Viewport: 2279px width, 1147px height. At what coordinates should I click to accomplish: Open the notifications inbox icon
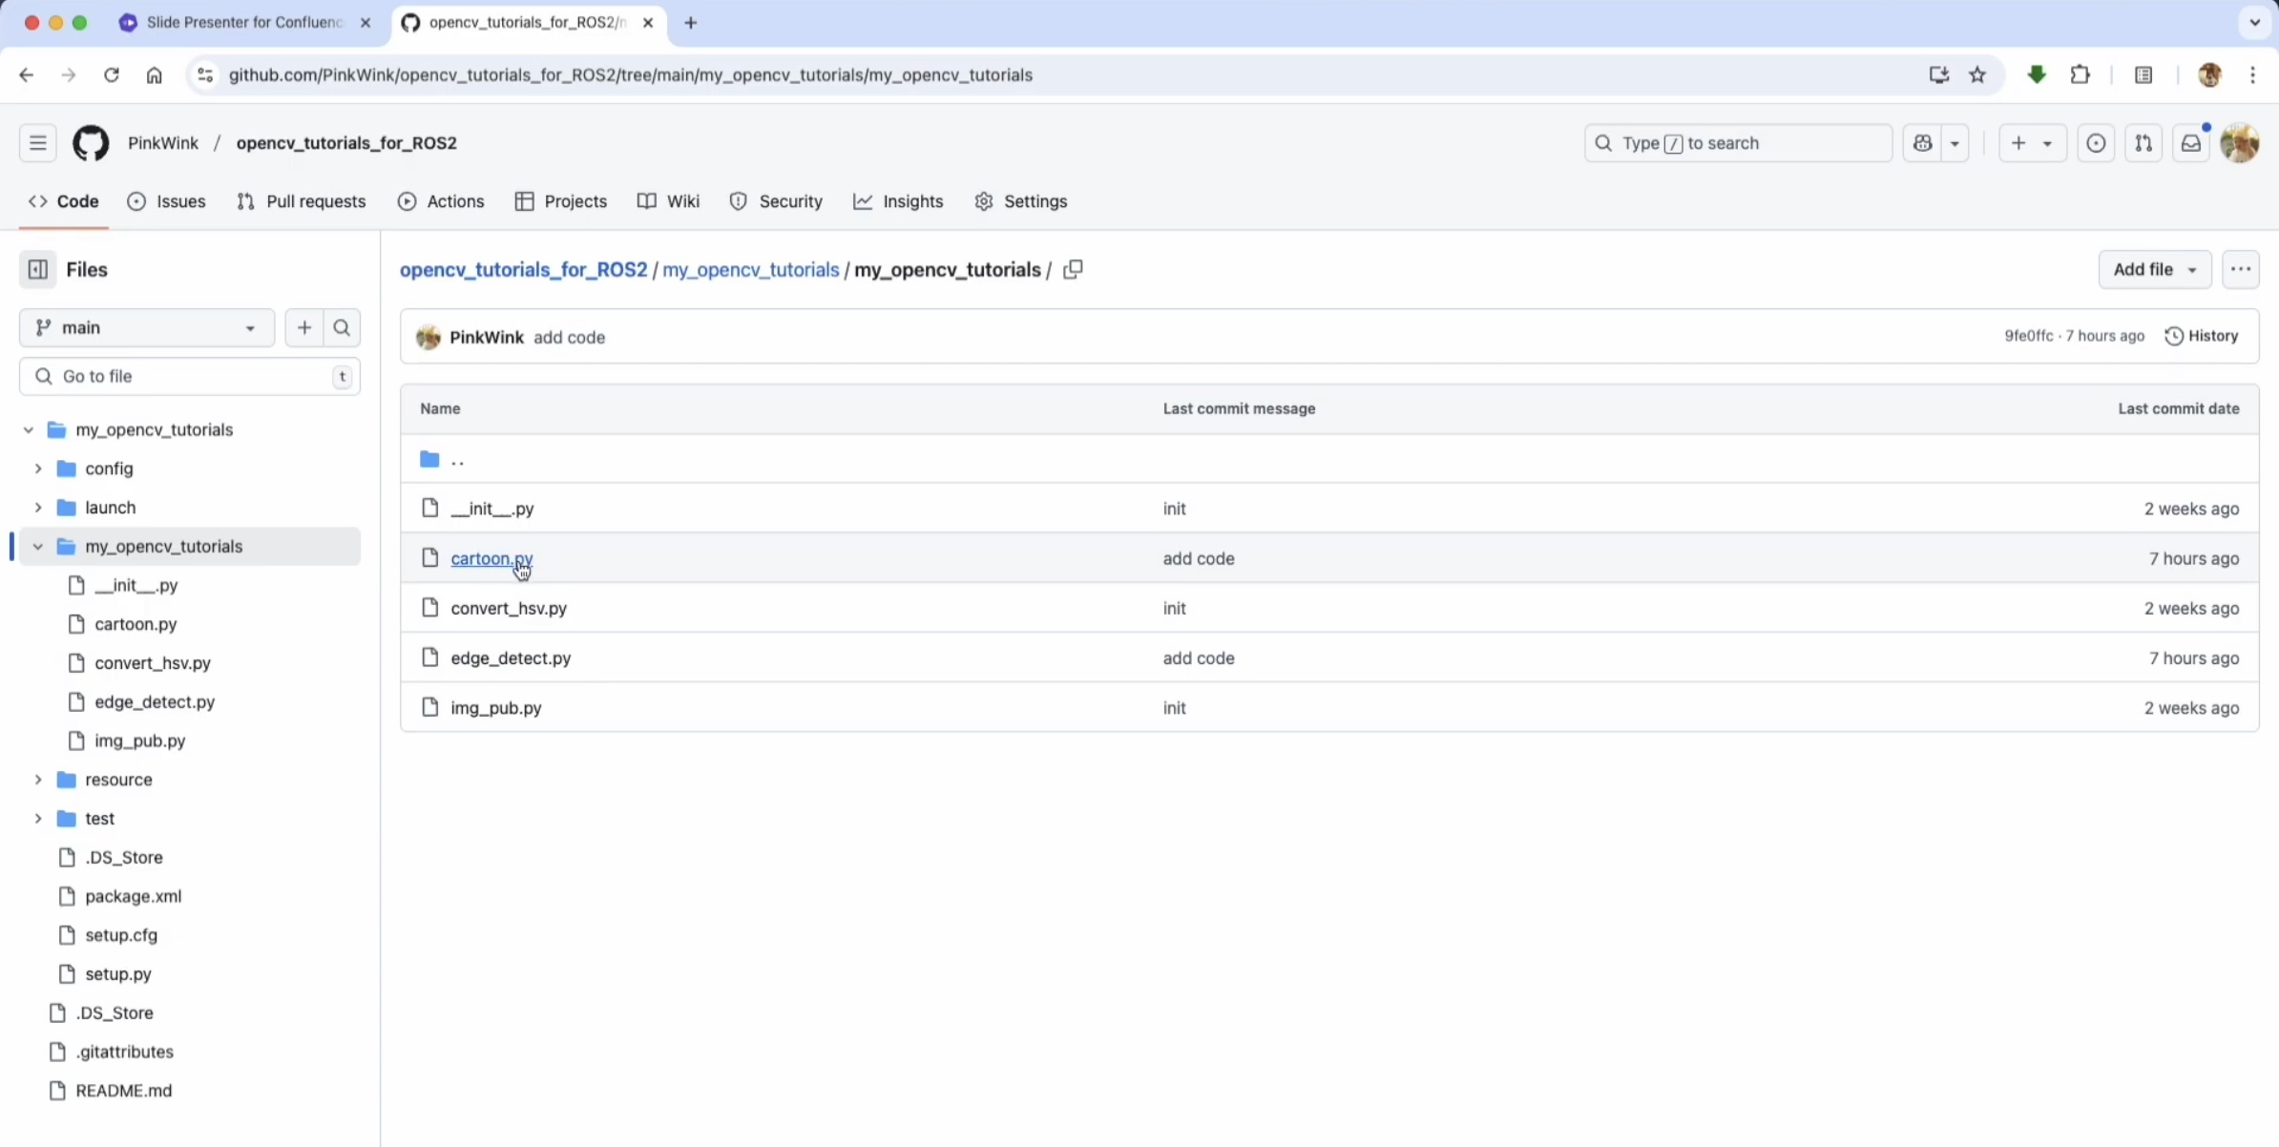(2191, 143)
